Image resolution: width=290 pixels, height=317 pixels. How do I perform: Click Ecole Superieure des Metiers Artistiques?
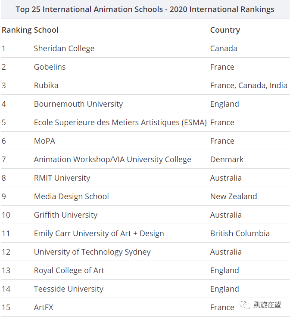pos(120,123)
